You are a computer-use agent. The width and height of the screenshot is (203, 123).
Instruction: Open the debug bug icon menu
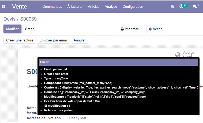tap(172, 6)
